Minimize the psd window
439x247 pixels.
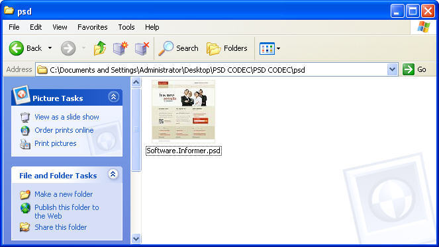[397, 11]
